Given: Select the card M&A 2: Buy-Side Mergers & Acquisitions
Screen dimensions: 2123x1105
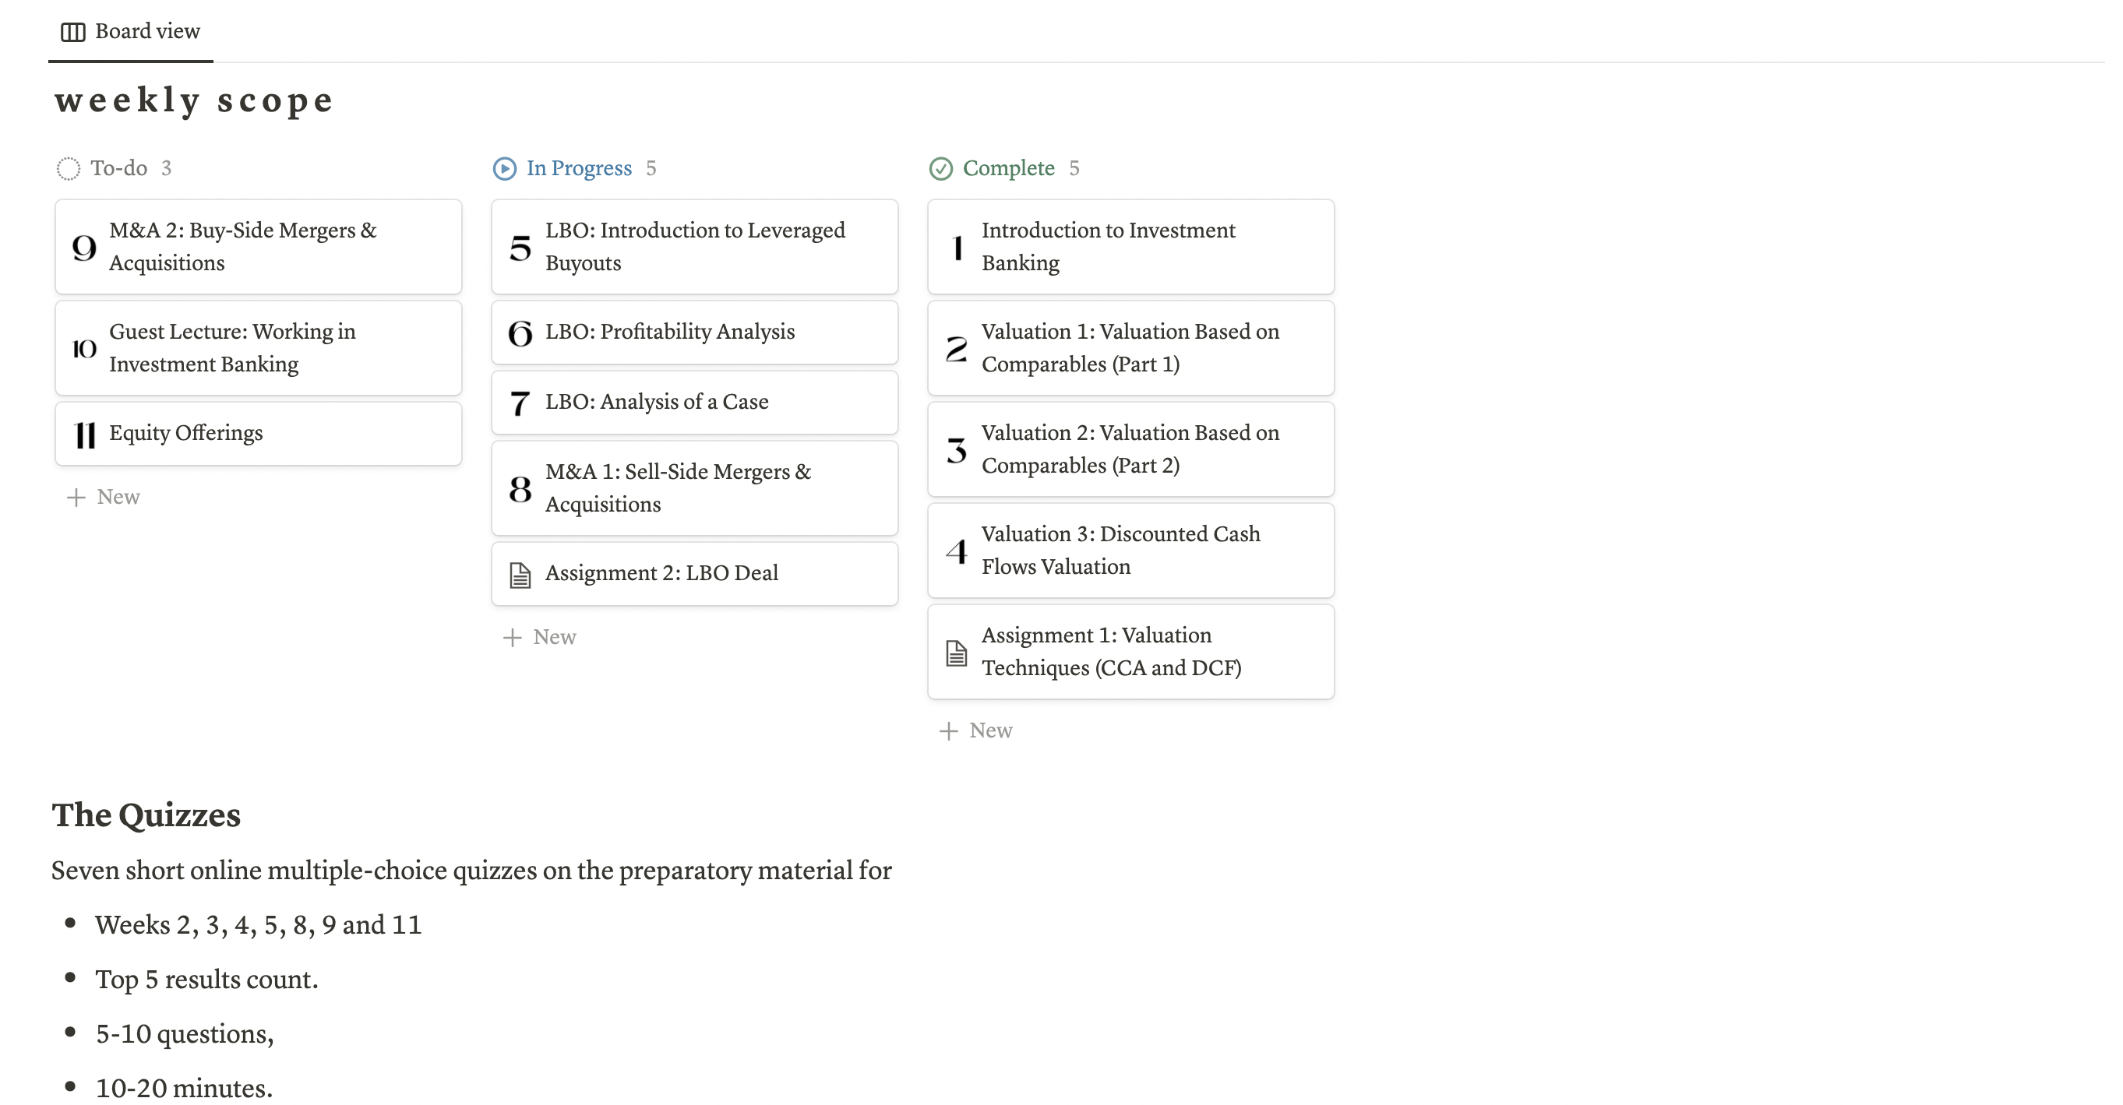Looking at the screenshot, I should pyautogui.click(x=257, y=246).
